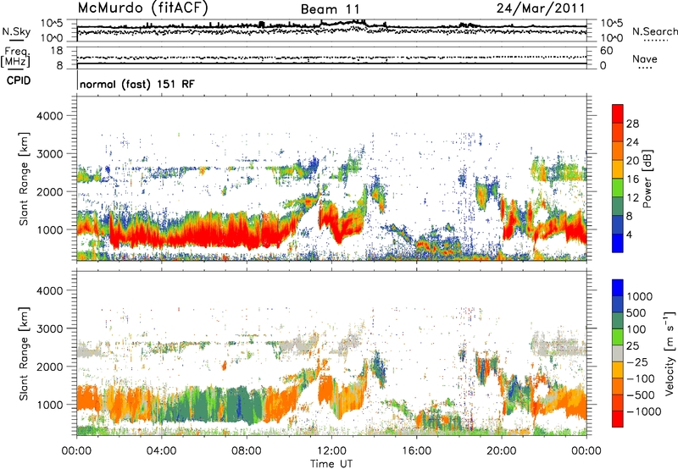Screen dimensions: 678x469
Task: Select the gray -25 to 25 Velocity colorbar segment
Action: coord(618,353)
